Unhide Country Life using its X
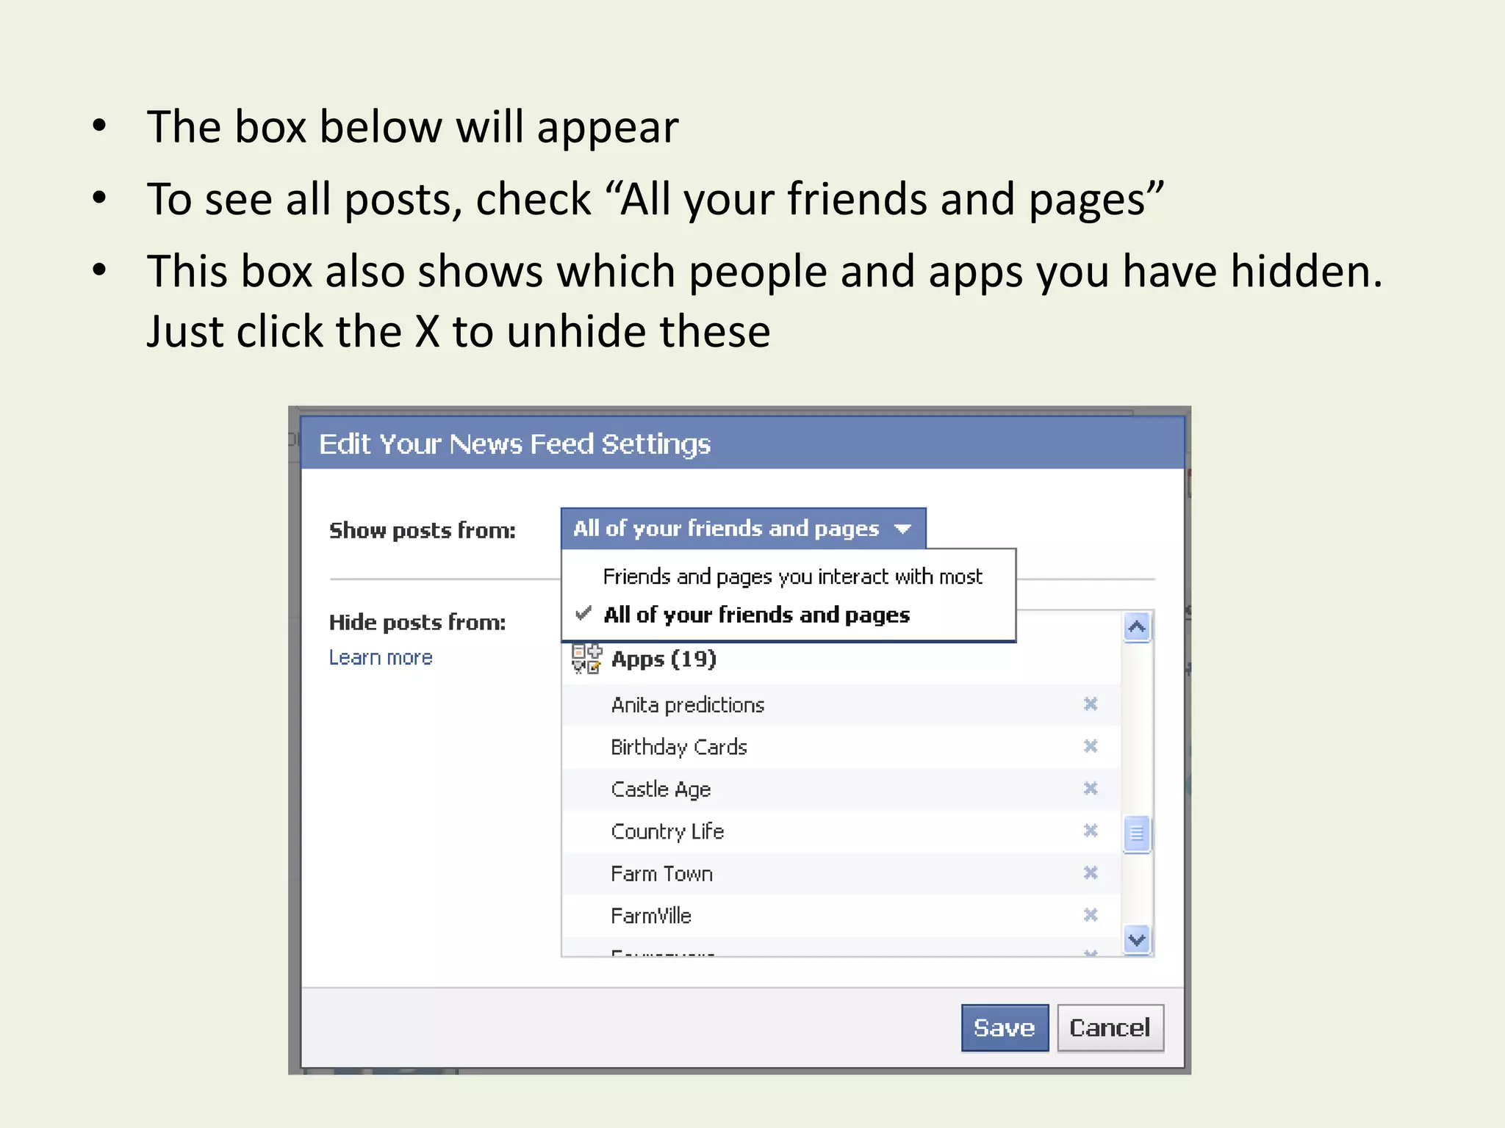The height and width of the screenshot is (1128, 1505). pos(1091,831)
